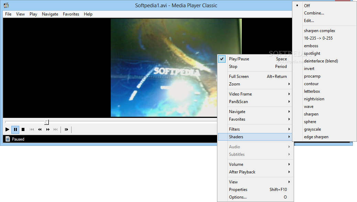Select the letterbox shader

pyautogui.click(x=324, y=91)
